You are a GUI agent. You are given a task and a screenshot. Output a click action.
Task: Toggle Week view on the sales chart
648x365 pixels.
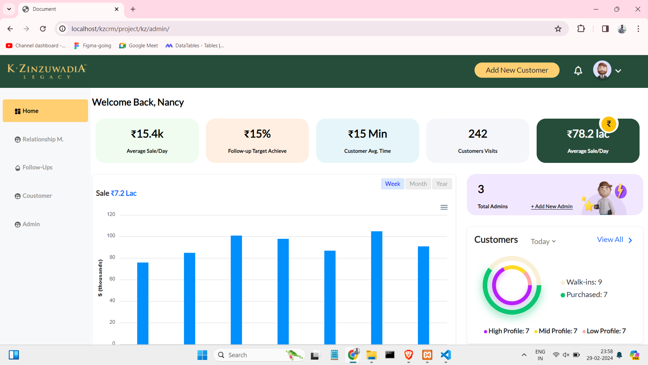pos(393,184)
